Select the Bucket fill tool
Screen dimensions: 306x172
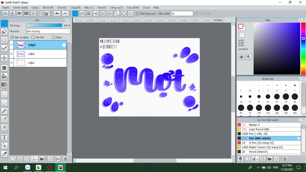[x=4, y=76]
